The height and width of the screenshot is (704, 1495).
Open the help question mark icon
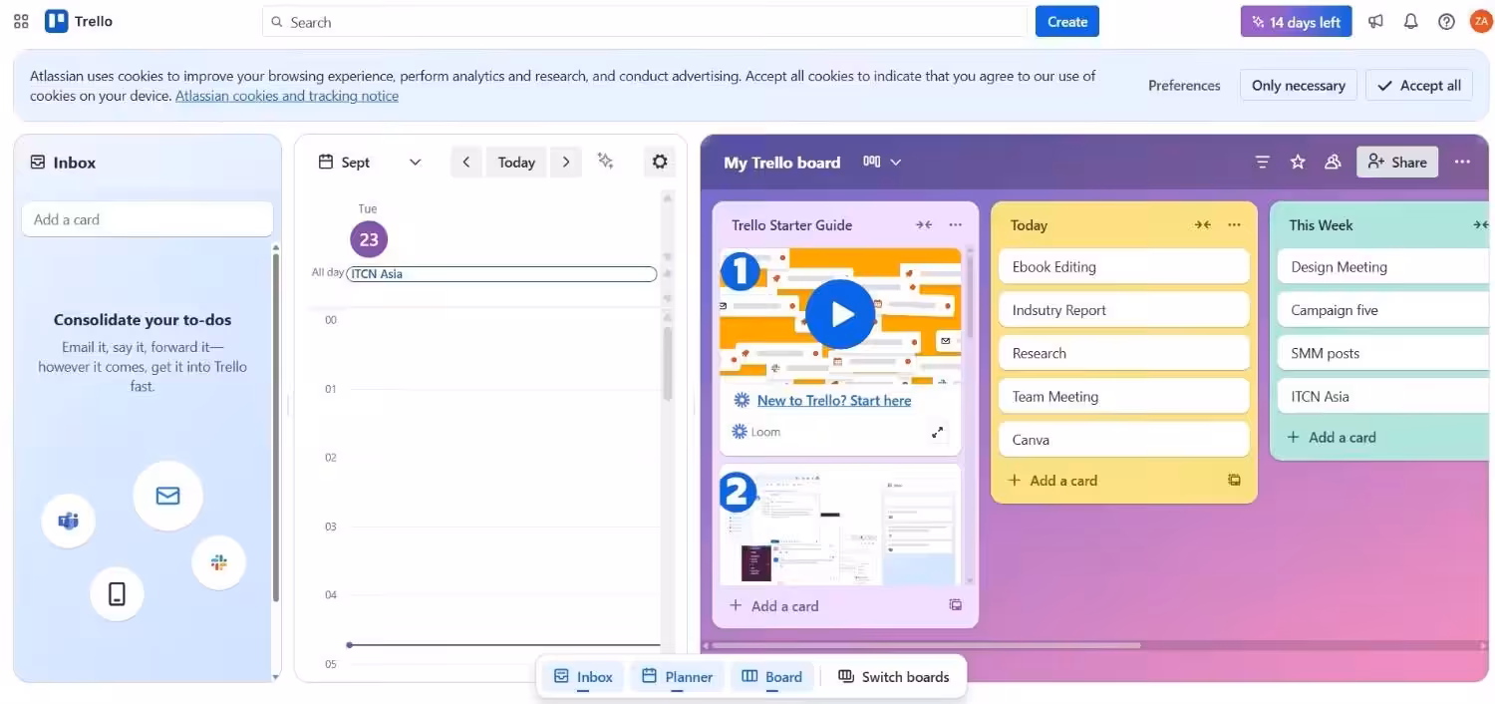click(x=1446, y=21)
